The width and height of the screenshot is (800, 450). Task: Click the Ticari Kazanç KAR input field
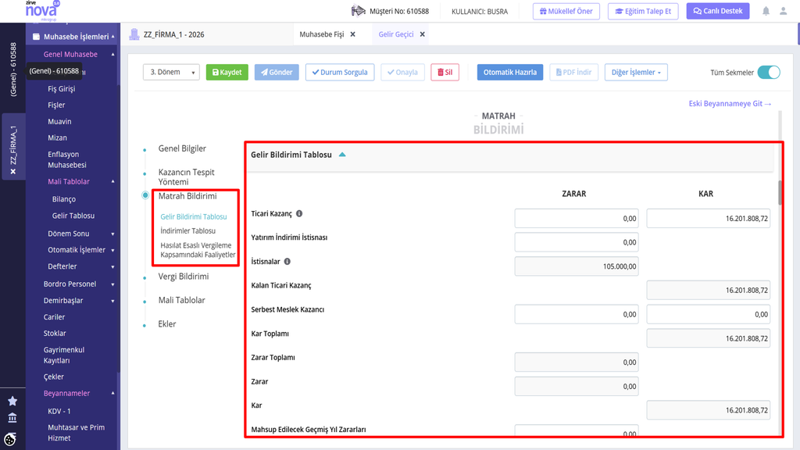pyautogui.click(x=708, y=219)
